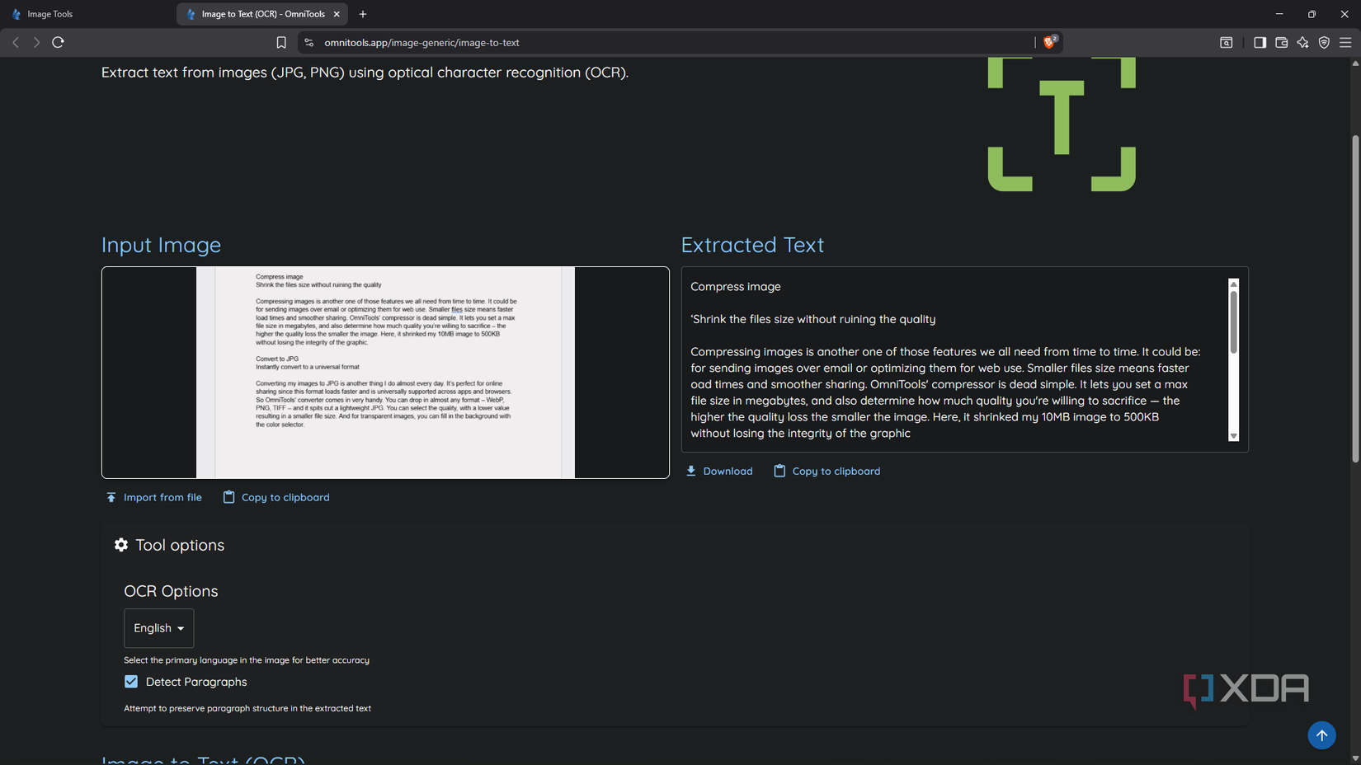This screenshot has height=765, width=1361.
Task: Click the 'OCR Options' label
Action: (x=171, y=591)
